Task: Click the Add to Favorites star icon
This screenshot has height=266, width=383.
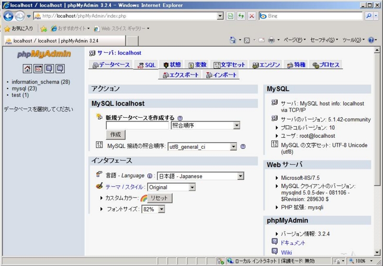Action: [x=44, y=29]
